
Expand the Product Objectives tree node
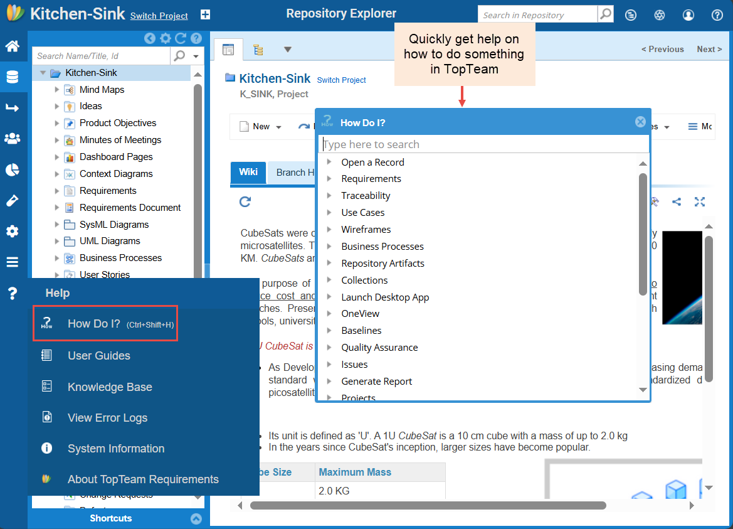pyautogui.click(x=56, y=123)
